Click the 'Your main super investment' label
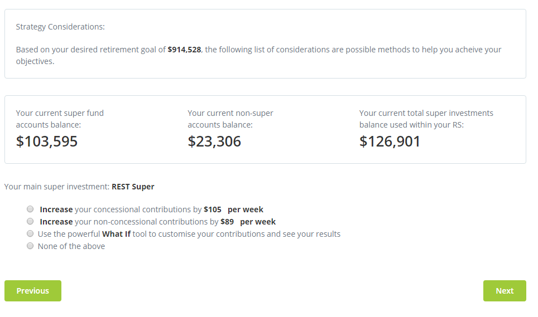538x317 pixels. [57, 187]
